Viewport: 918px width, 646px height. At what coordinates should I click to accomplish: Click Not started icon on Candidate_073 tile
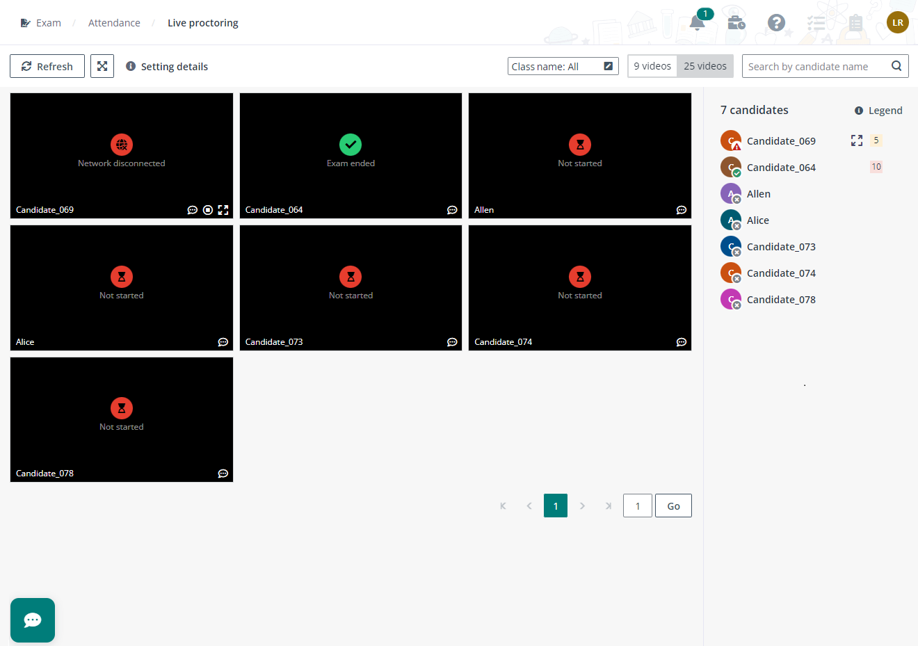[351, 277]
